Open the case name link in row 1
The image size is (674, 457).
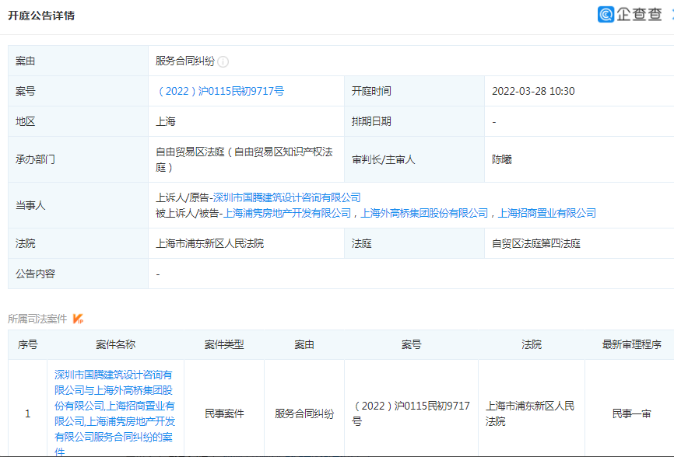(x=114, y=413)
